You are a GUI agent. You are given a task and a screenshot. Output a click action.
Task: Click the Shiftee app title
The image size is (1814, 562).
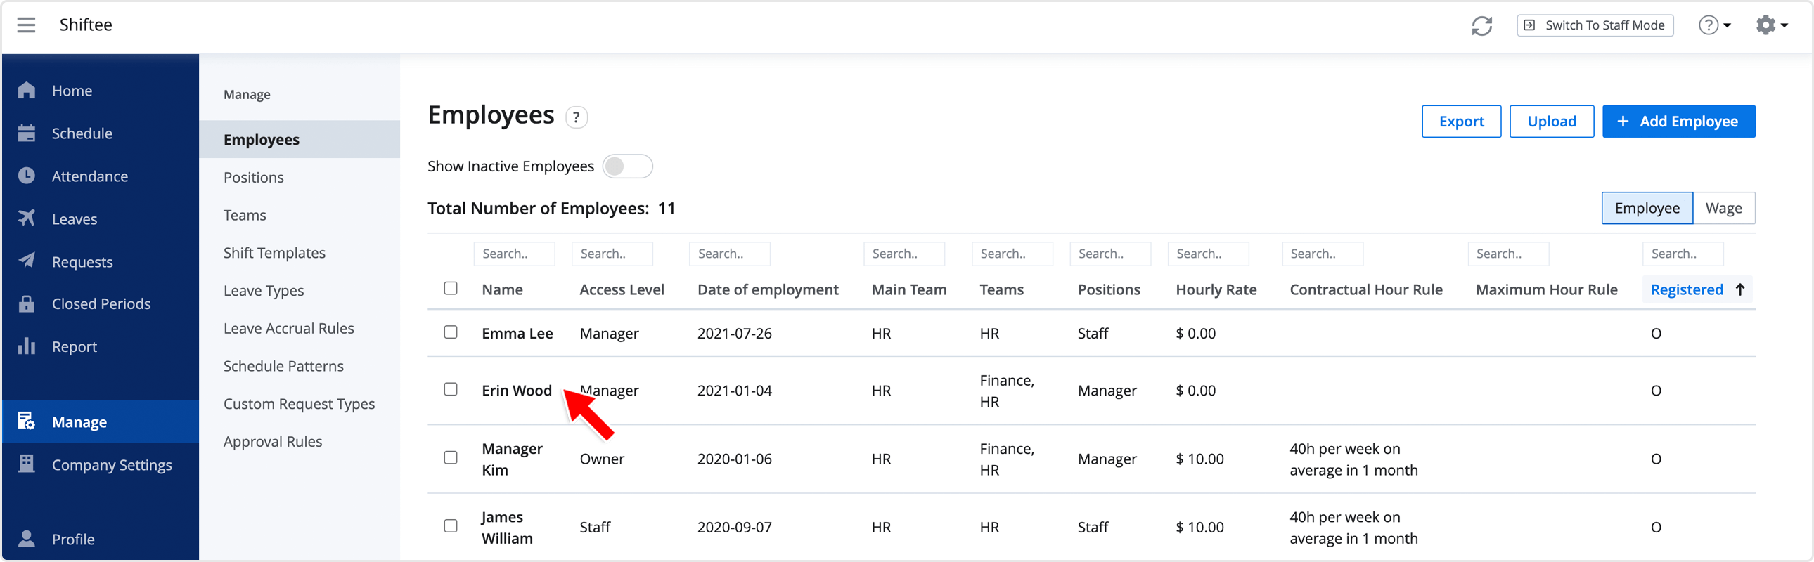(86, 25)
